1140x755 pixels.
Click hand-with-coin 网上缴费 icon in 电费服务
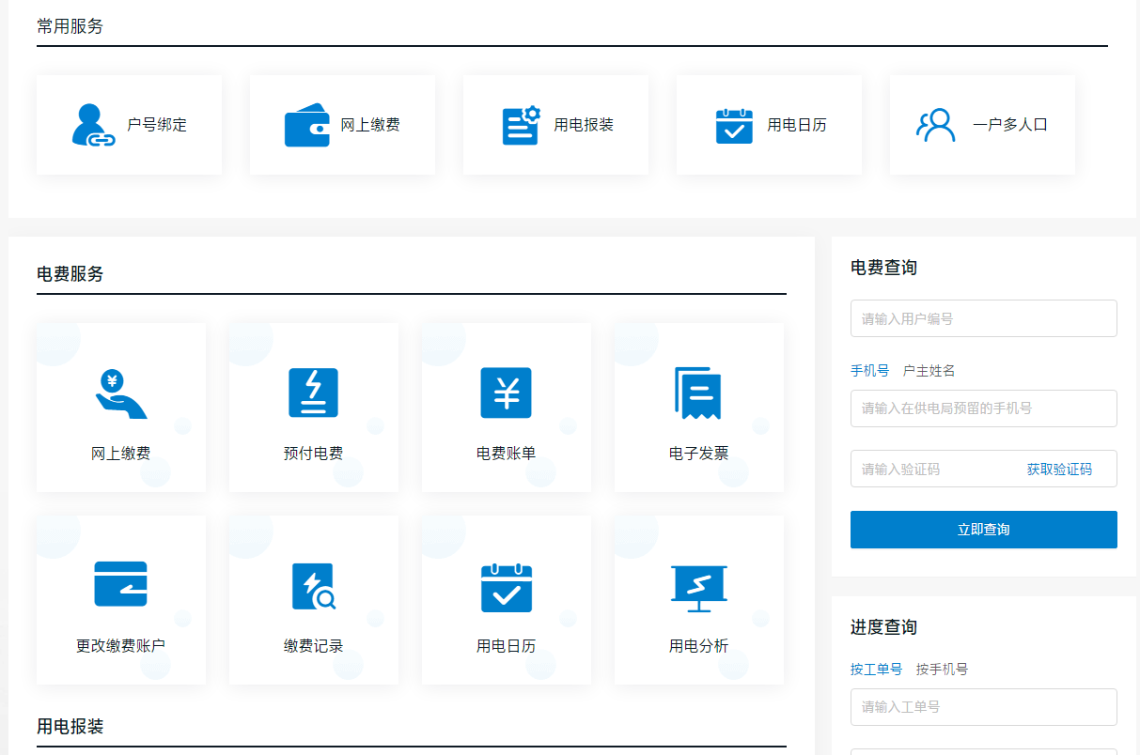(x=120, y=393)
